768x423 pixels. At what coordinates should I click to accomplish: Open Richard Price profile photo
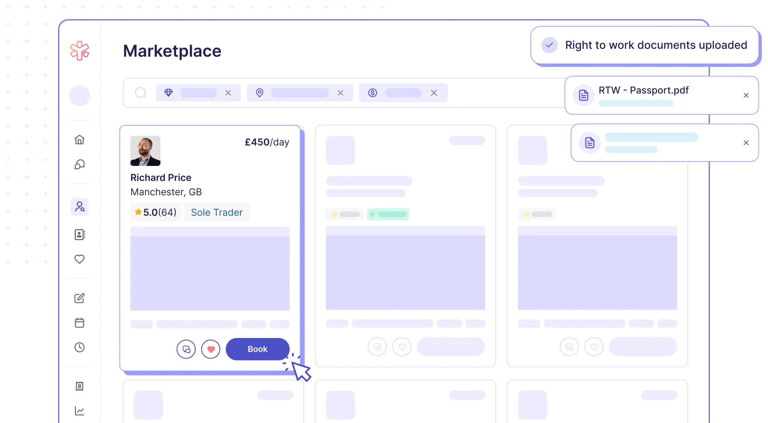click(x=145, y=151)
